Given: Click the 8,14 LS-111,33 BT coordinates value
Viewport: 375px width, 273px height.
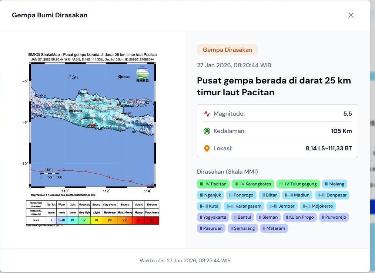Looking at the screenshot, I should click(x=328, y=149).
